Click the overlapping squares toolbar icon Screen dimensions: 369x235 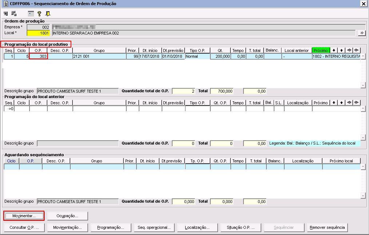[14, 14]
